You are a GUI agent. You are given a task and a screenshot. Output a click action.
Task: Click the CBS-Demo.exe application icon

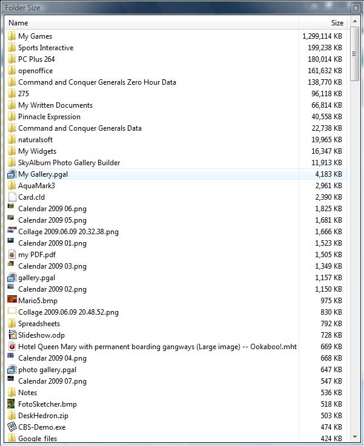pyautogui.click(x=12, y=427)
